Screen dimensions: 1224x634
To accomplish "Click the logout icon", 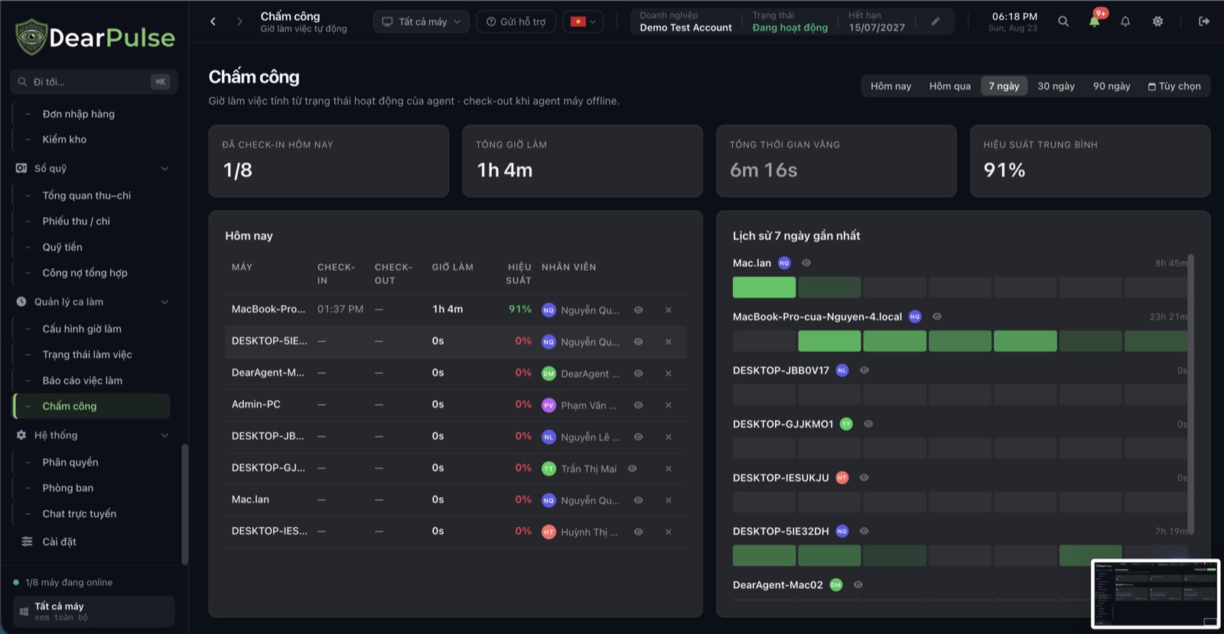I will click(1204, 21).
